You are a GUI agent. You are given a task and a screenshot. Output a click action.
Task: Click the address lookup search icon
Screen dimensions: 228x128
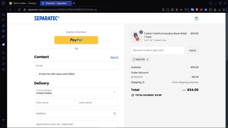tap(115, 113)
